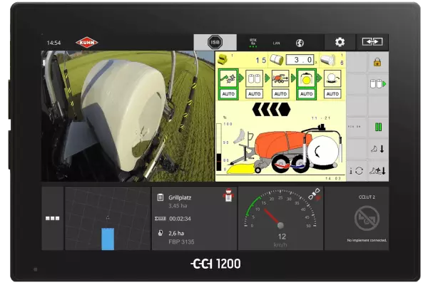The image size is (428, 285).
Task: Toggle AUTO under the pickup intake step
Action: point(229,93)
